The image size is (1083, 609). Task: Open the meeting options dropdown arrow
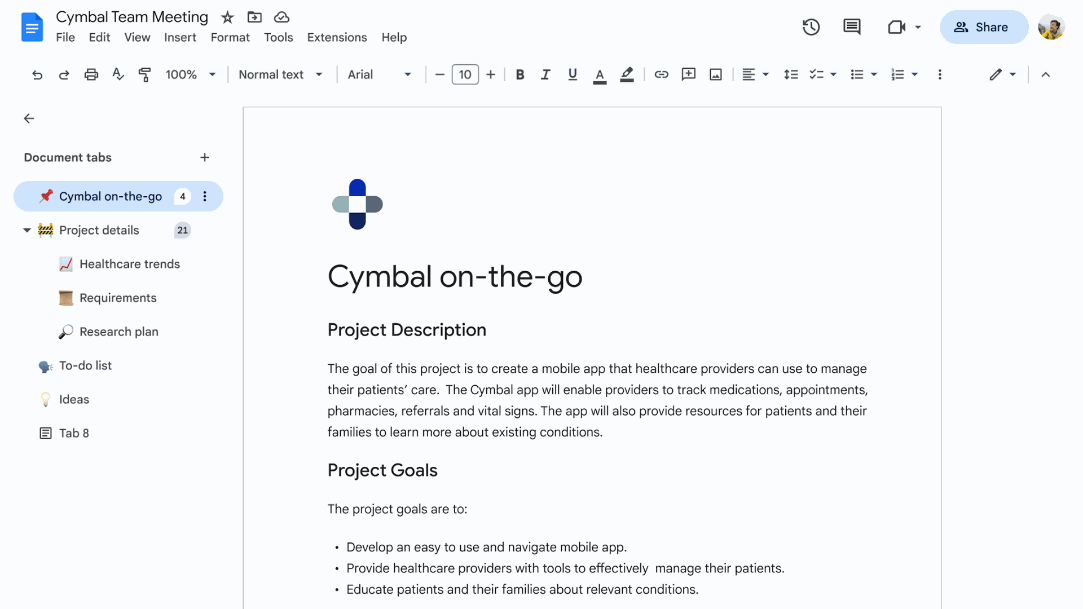[x=918, y=27]
